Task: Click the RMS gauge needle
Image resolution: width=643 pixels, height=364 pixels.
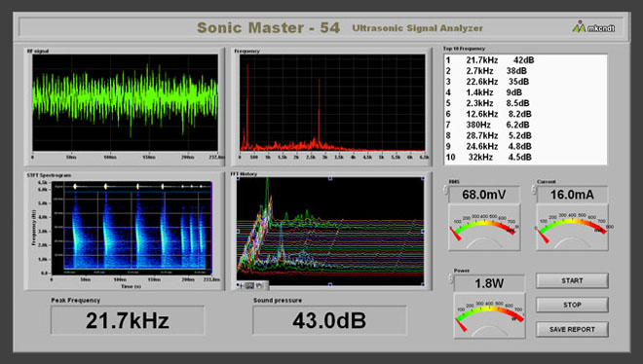Action: click(x=455, y=235)
